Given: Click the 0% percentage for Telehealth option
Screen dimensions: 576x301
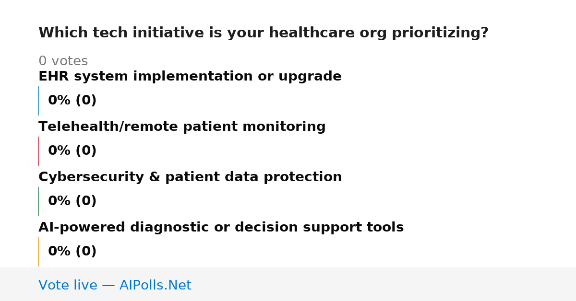Looking at the screenshot, I should tap(60, 151).
